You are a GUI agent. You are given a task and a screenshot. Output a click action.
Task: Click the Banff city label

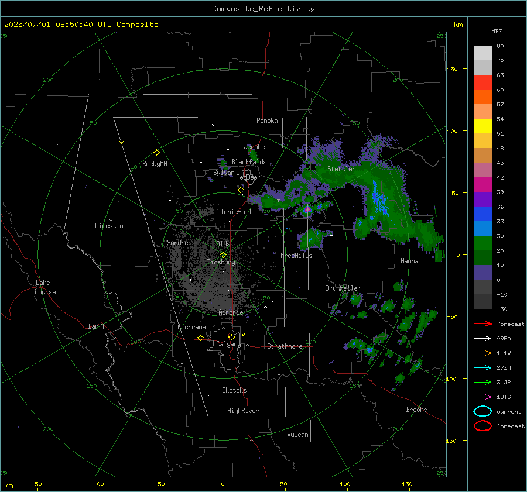coord(97,326)
